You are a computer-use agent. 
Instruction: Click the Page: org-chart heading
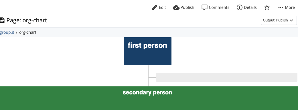27,20
